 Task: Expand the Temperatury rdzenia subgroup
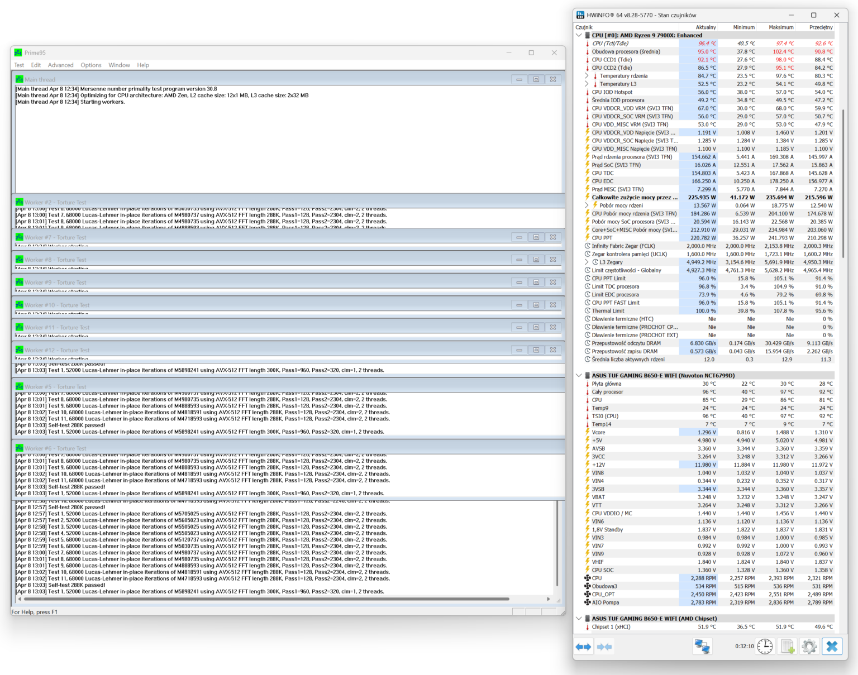tap(587, 76)
